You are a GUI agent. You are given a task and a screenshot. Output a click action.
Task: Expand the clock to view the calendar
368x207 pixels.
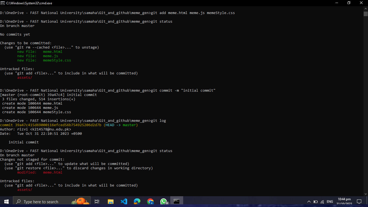coord(344,201)
